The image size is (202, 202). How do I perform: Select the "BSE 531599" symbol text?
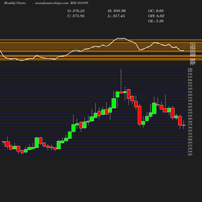pyautogui.click(x=79, y=3)
